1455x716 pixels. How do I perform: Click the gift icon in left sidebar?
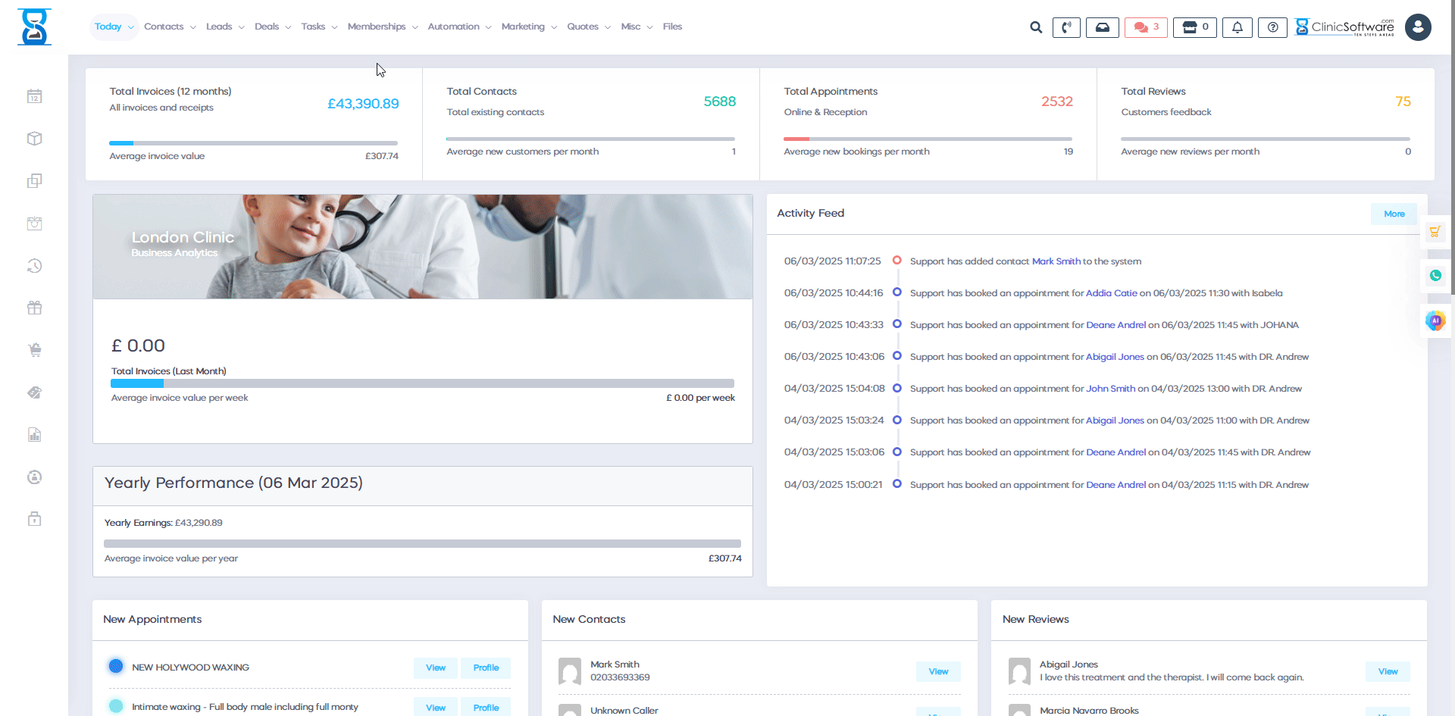tap(34, 308)
